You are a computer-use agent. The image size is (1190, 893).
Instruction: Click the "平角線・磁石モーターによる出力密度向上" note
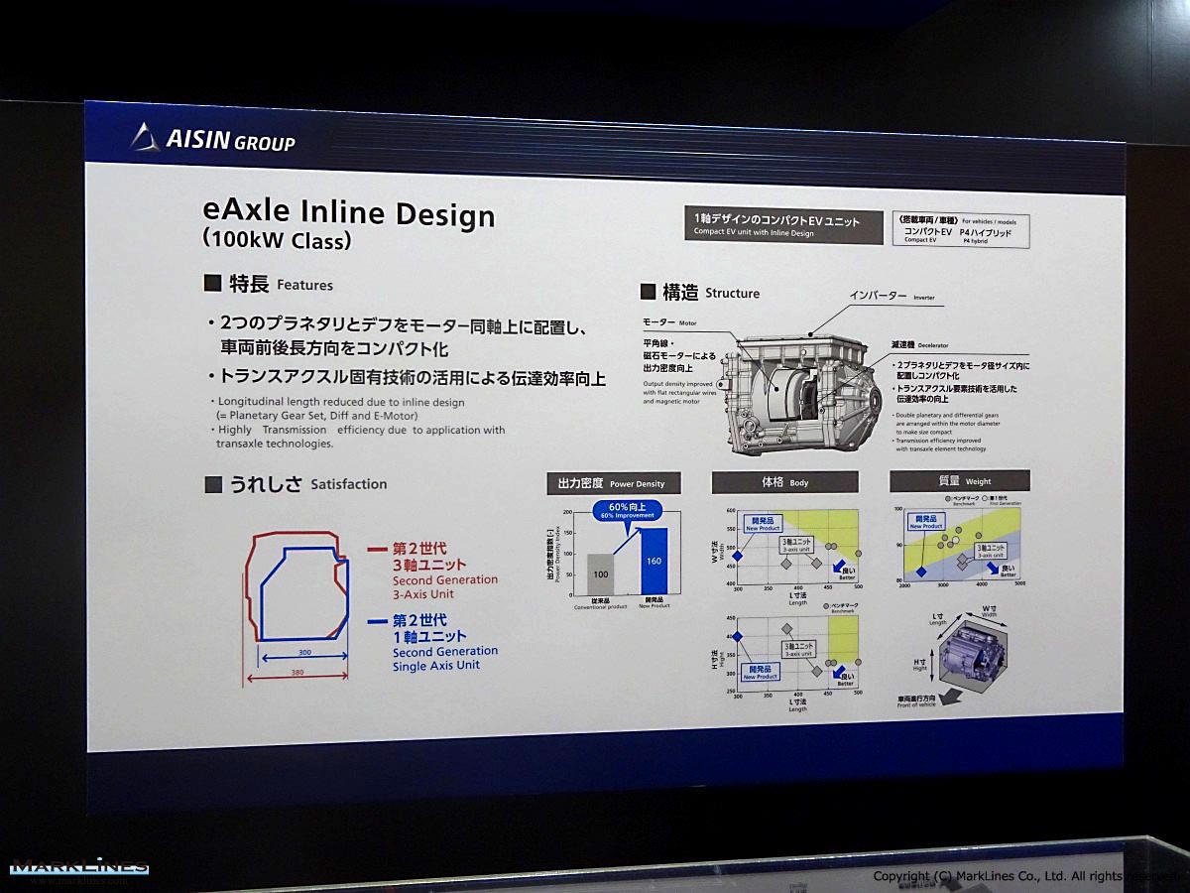(679, 355)
